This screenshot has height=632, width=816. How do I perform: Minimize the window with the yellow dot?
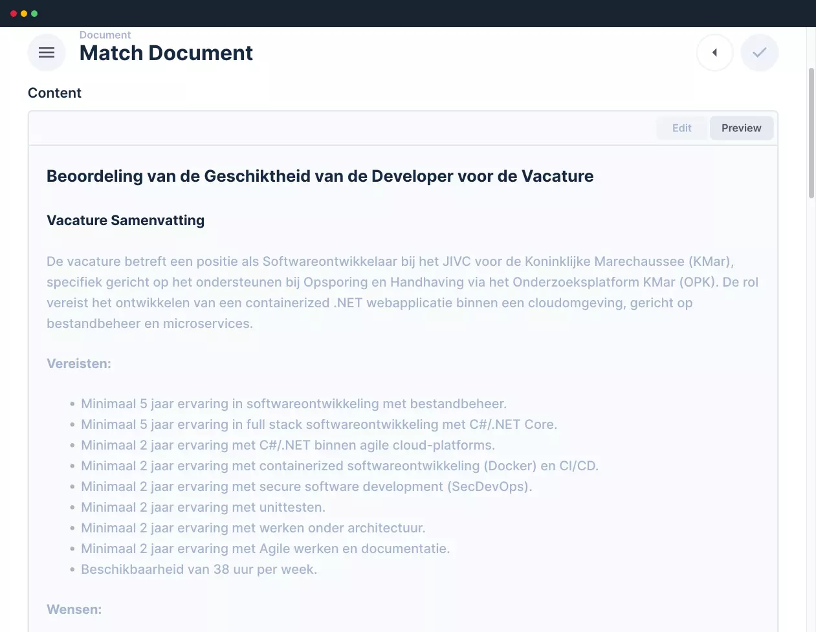[x=24, y=14]
